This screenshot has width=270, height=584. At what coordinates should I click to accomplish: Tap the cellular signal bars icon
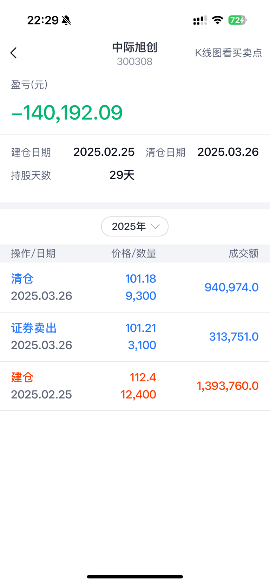click(x=200, y=21)
